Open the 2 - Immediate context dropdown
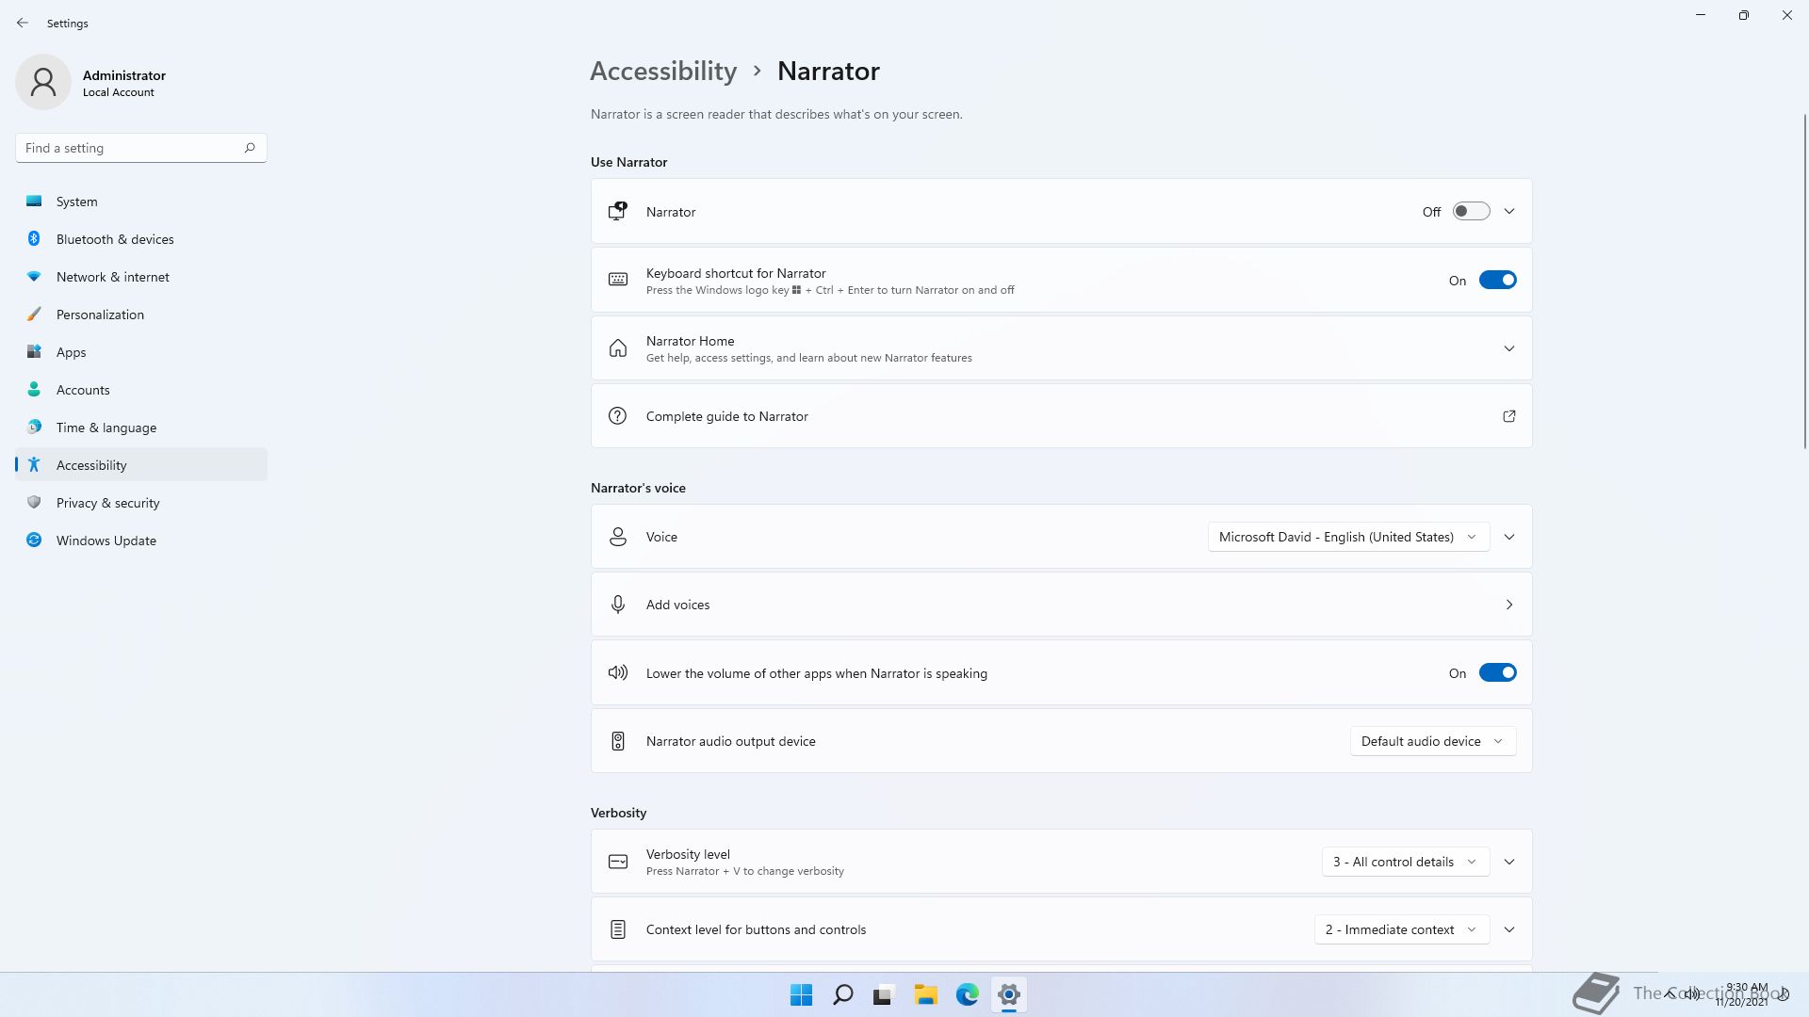 click(x=1402, y=929)
